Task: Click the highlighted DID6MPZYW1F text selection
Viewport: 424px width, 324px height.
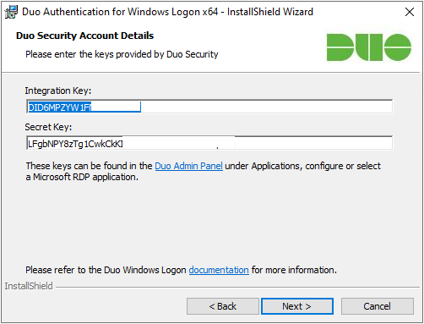Action: coord(84,107)
